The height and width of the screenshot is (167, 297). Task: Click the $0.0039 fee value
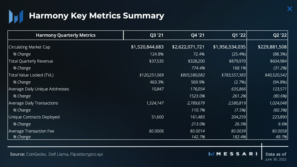pyautogui.click(x=238, y=131)
